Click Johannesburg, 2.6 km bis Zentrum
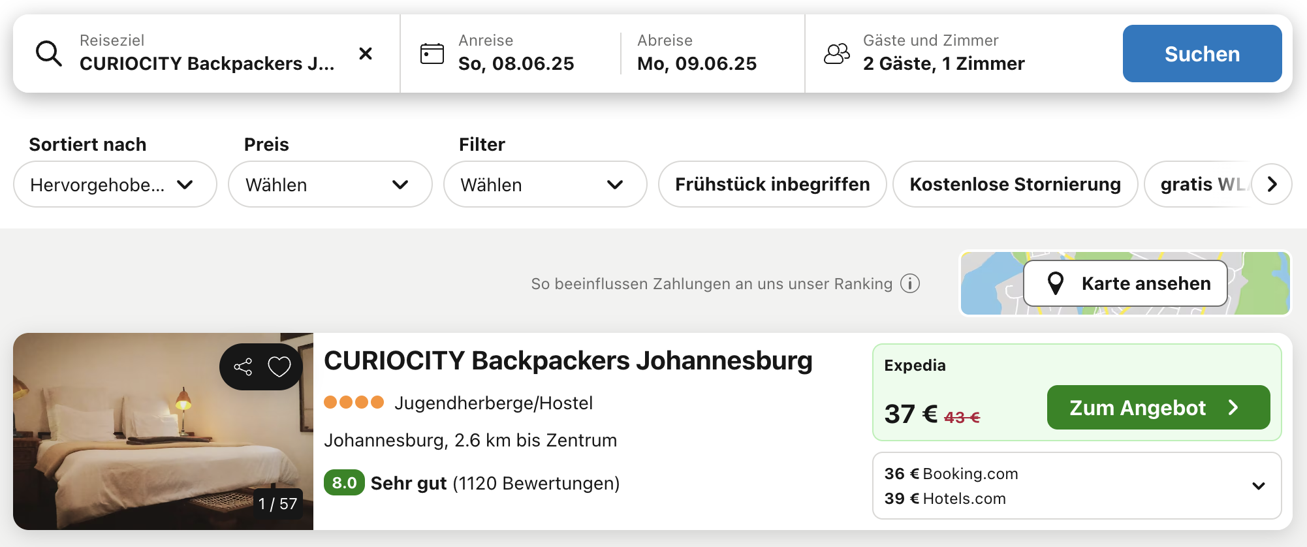 pyautogui.click(x=470, y=440)
